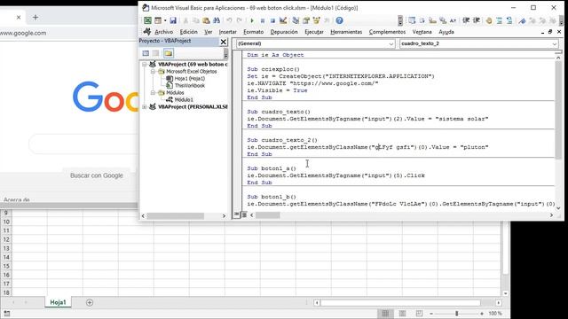
Task: Zoom in with the Excel plus button
Action: point(482,314)
